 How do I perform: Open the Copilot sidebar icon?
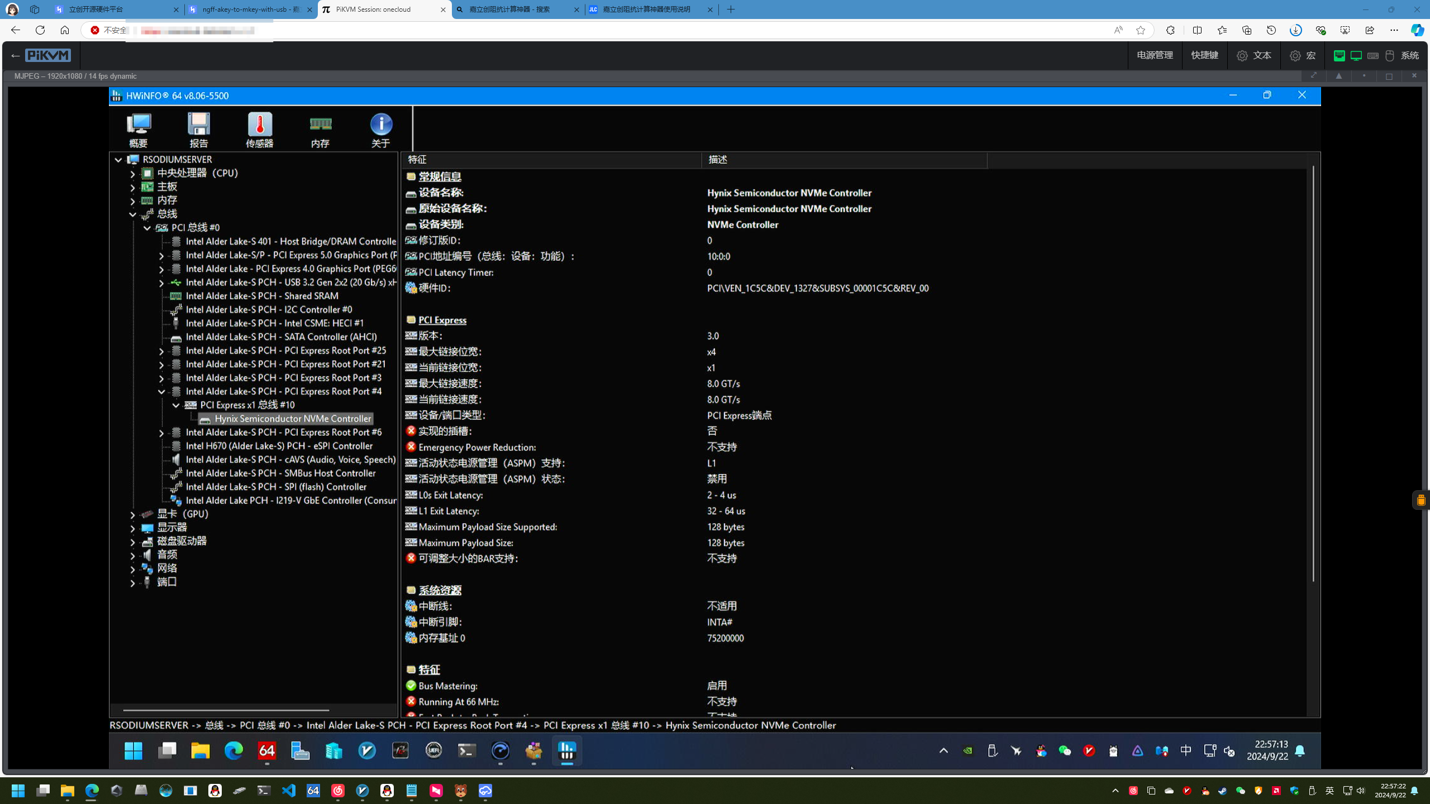(1417, 30)
